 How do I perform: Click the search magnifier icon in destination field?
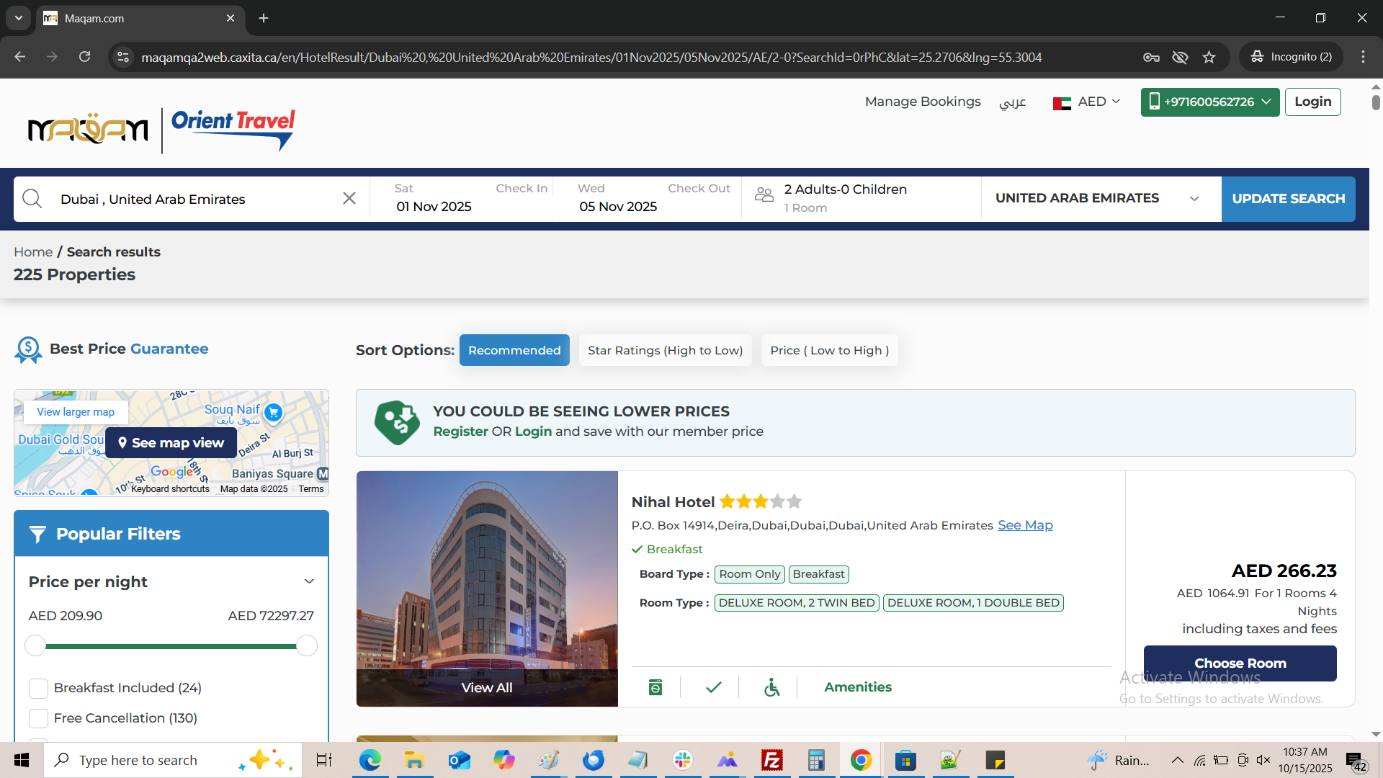click(32, 199)
